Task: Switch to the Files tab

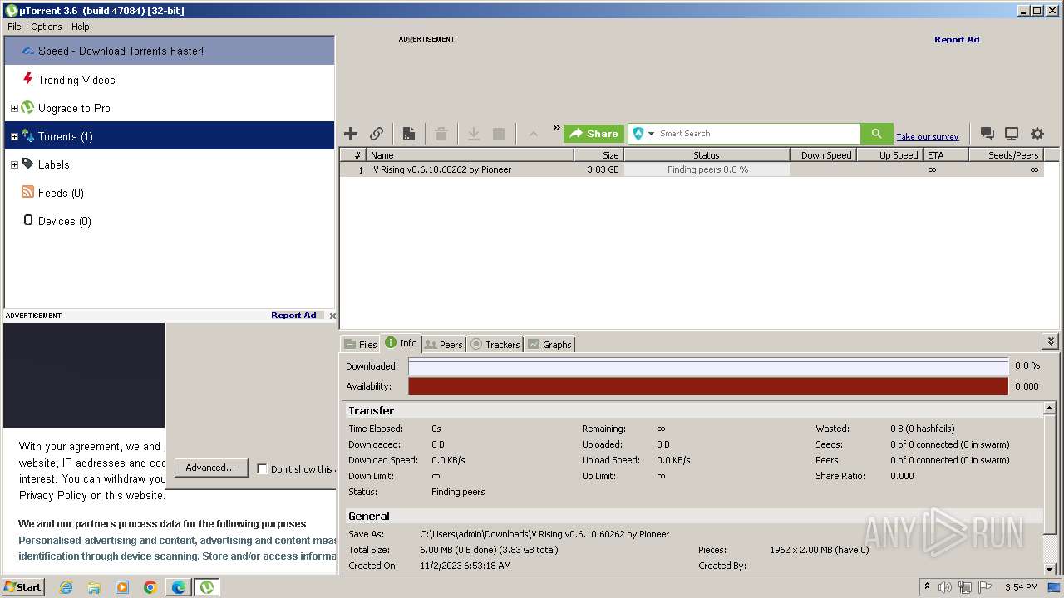Action: (x=361, y=344)
